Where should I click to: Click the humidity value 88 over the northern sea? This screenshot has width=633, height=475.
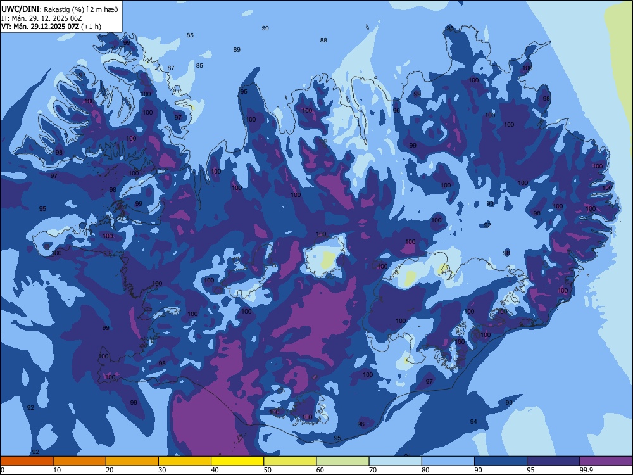(x=323, y=41)
